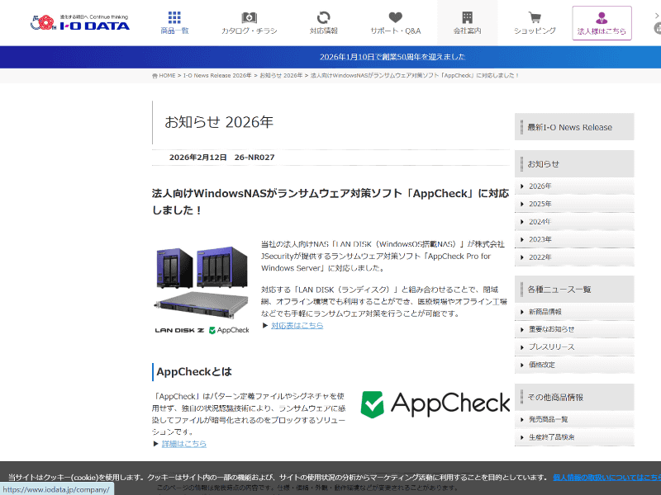This screenshot has width=661, height=495.
Task: Open 生産終了品検索 in the sidebar
Action: point(574,437)
